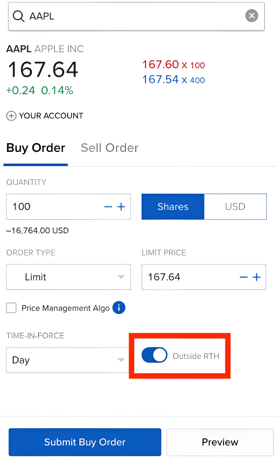277x460 pixels.
Task: Switch the quantity unit to USD
Action: [x=235, y=206]
